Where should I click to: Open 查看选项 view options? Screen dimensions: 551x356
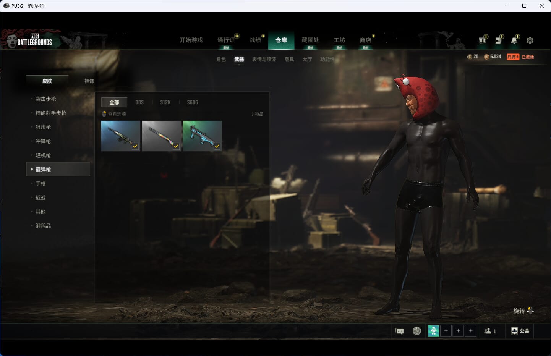(x=114, y=114)
